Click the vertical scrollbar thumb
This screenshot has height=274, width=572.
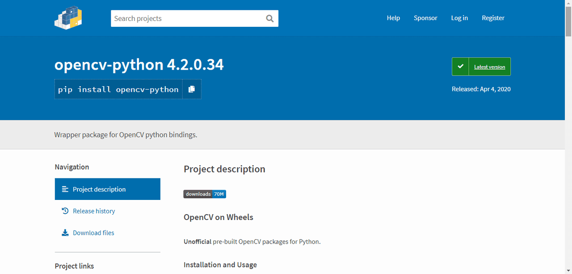point(568,21)
